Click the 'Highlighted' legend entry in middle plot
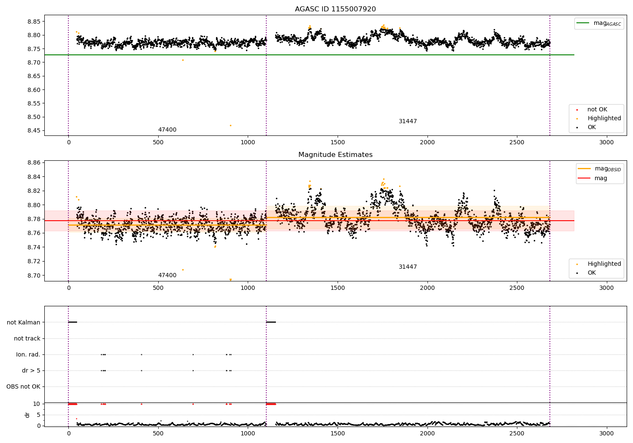Viewport: 633px width, 443px height. [x=599, y=264]
